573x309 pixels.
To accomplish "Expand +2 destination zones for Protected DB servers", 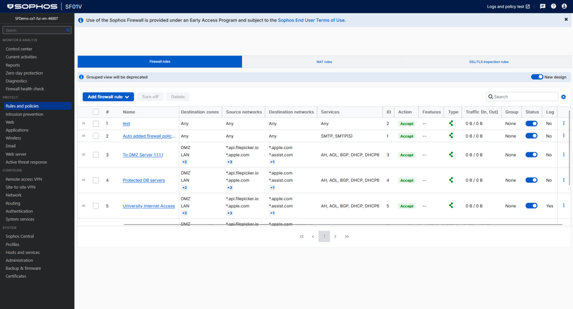I will 184,188.
